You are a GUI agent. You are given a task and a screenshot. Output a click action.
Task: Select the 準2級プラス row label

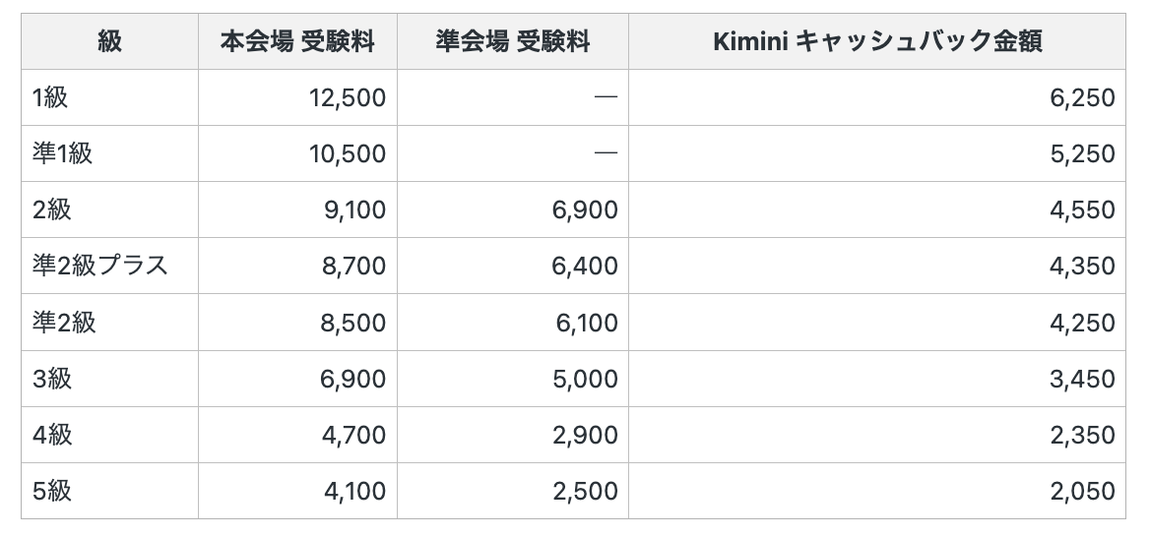[x=100, y=266]
